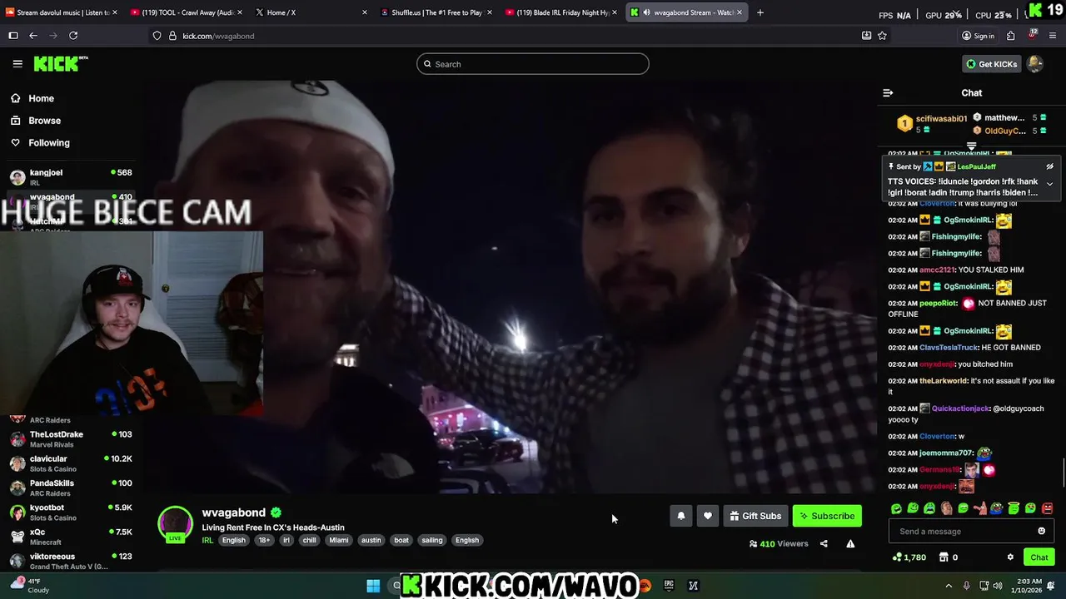Open a new browser tab
Screen dimensions: 1066x599
click(x=760, y=12)
